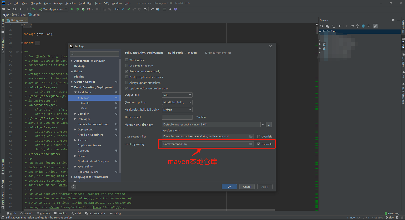Click Execute Maven Goal m icon

(352, 26)
